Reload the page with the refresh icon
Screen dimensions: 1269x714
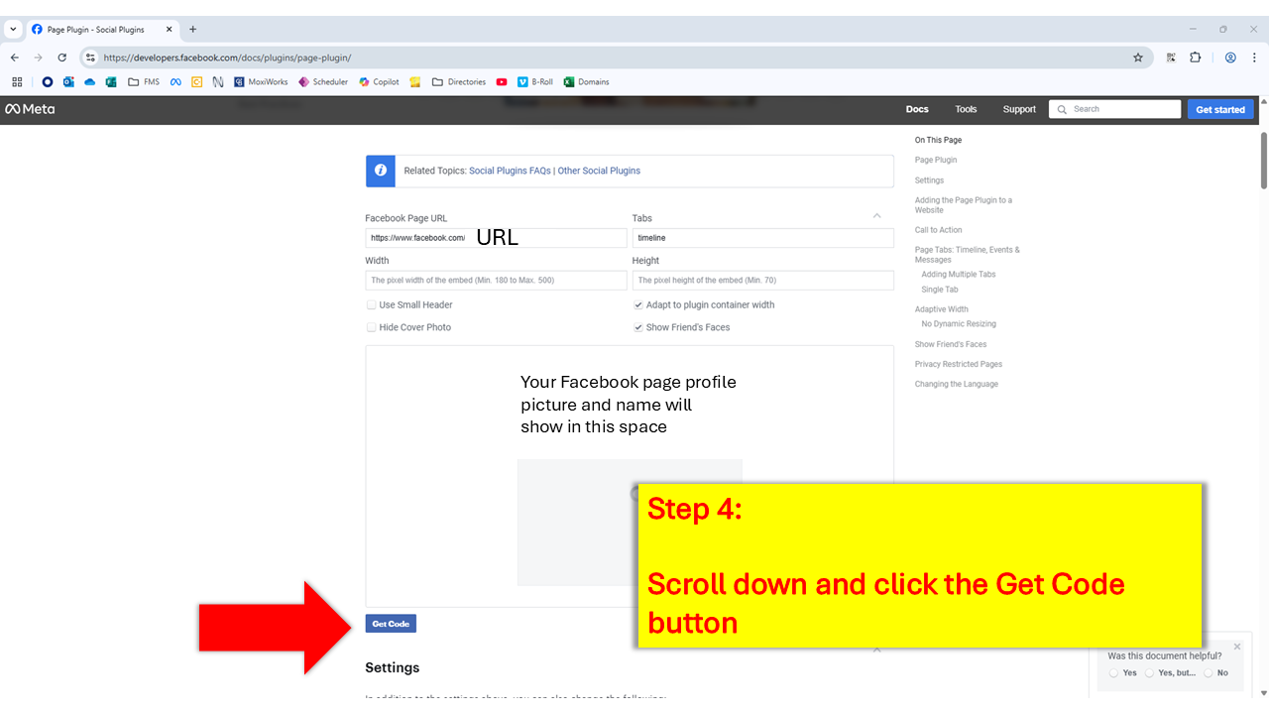[62, 58]
